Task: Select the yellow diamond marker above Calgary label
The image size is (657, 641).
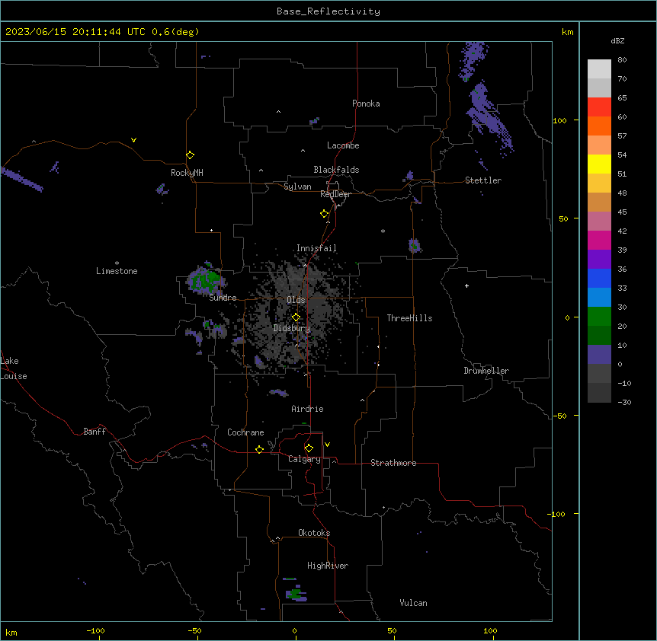Action: (x=309, y=448)
